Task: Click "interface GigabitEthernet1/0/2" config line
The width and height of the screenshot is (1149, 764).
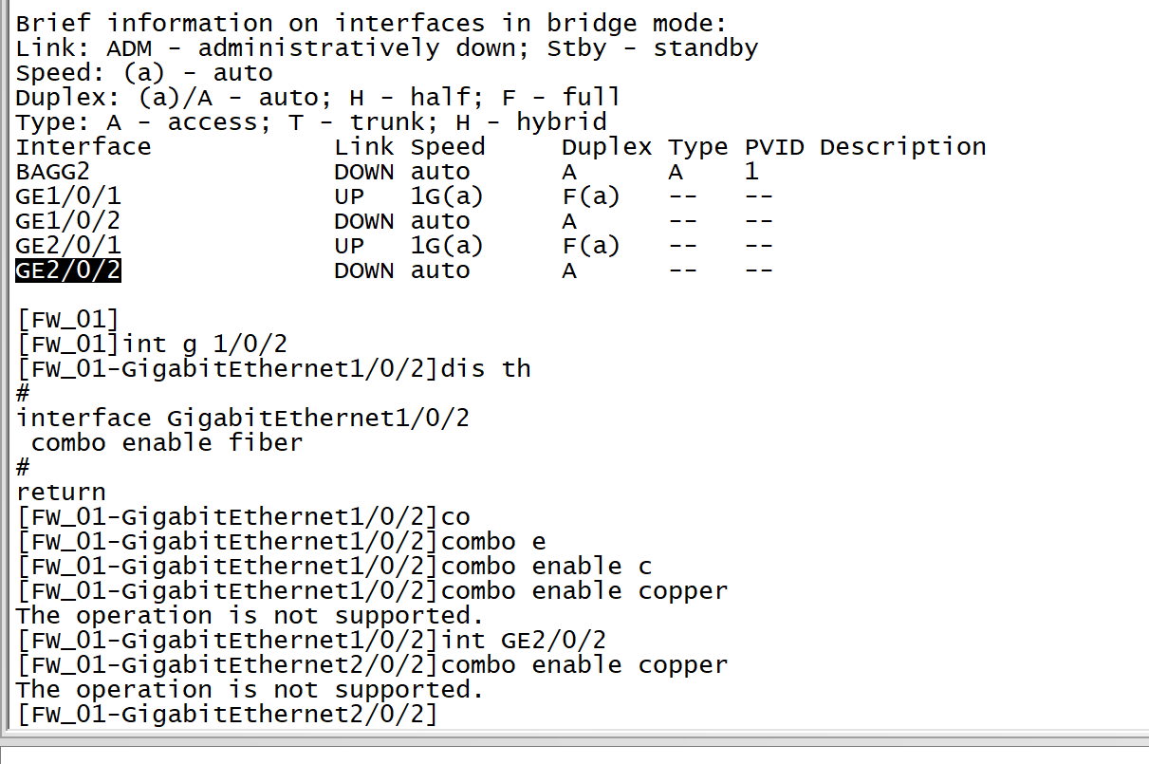Action: (243, 418)
